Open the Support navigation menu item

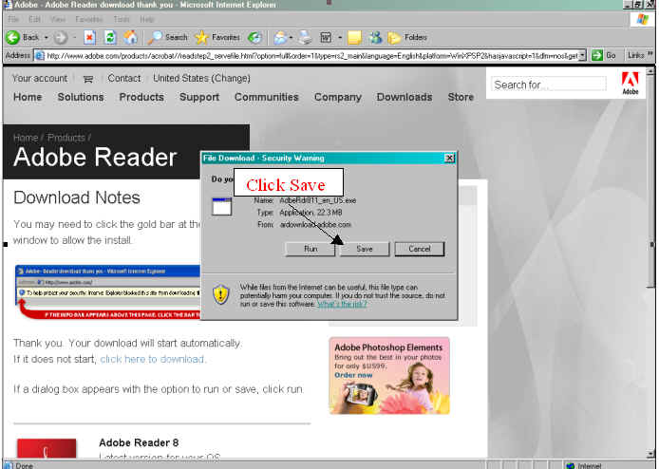(x=199, y=97)
